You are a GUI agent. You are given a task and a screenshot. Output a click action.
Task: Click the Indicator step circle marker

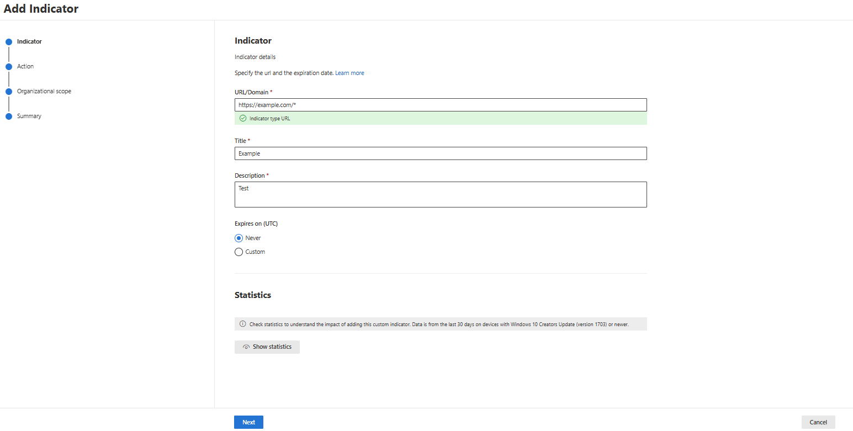(9, 42)
